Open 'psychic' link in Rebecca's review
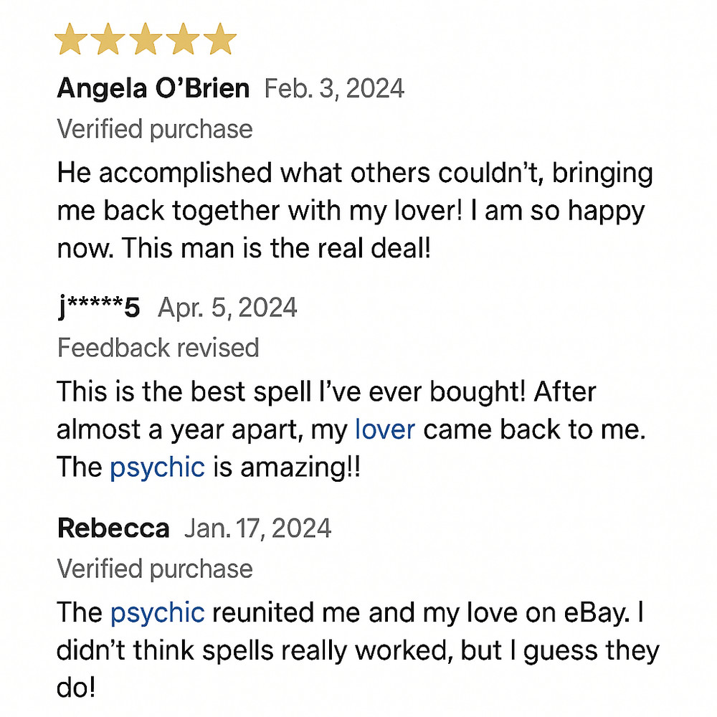The image size is (717, 717). [157, 612]
